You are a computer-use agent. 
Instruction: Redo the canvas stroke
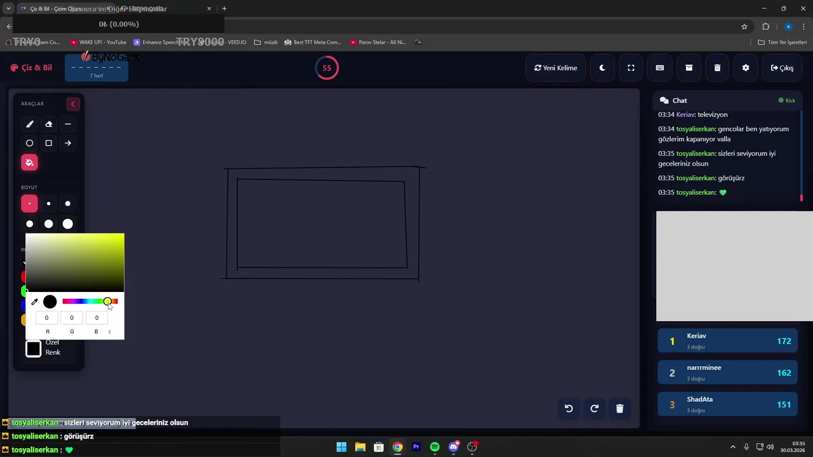pos(595,409)
